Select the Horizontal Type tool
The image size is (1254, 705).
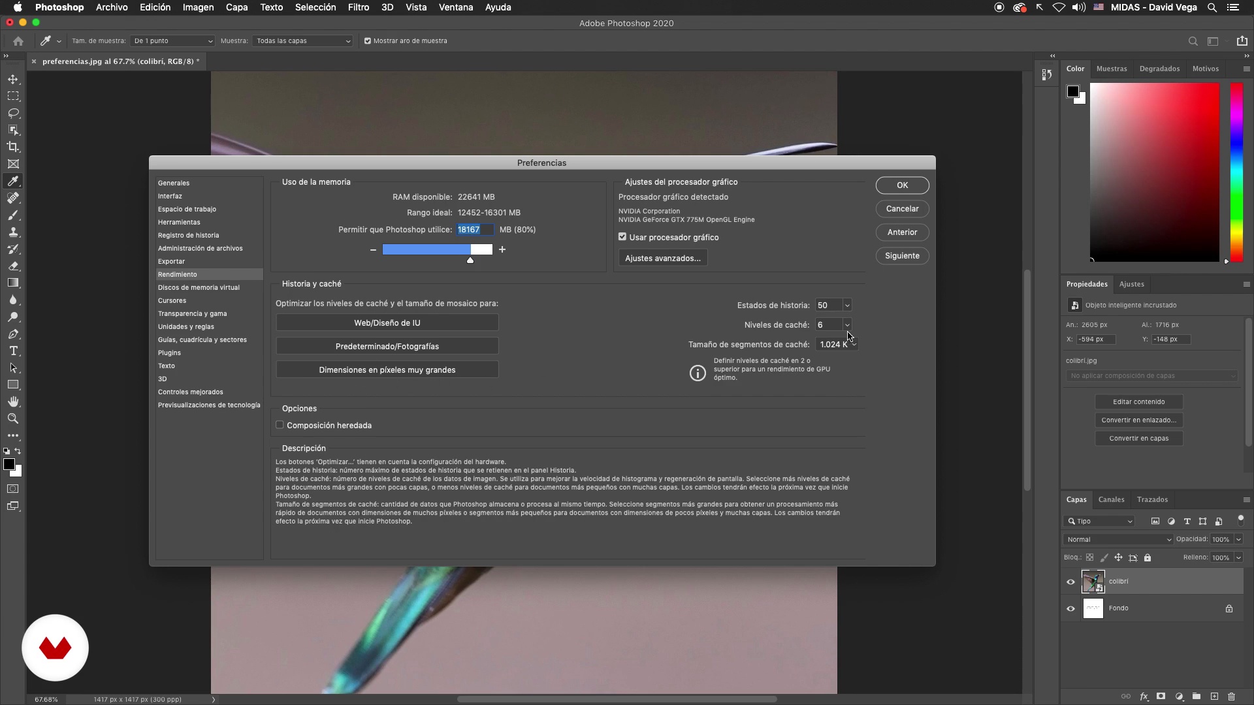pos(13,351)
